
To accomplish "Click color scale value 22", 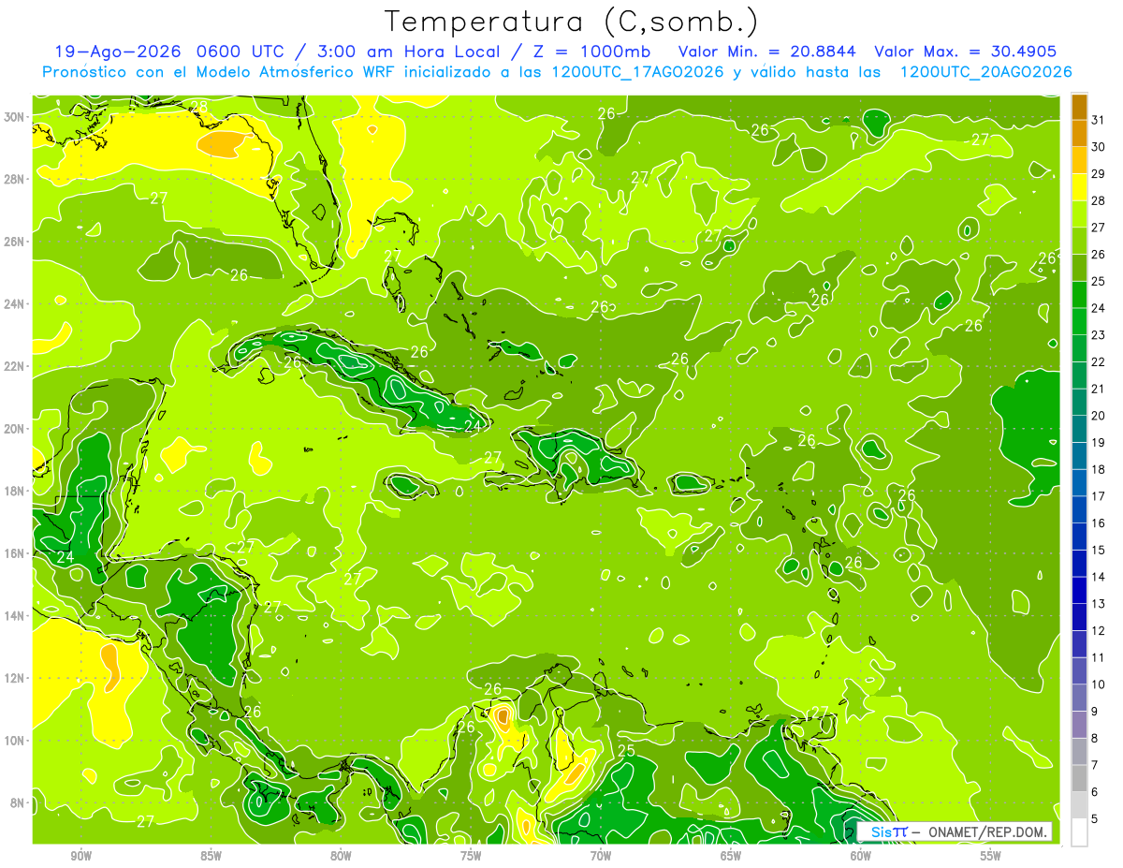I will coord(1099,361).
